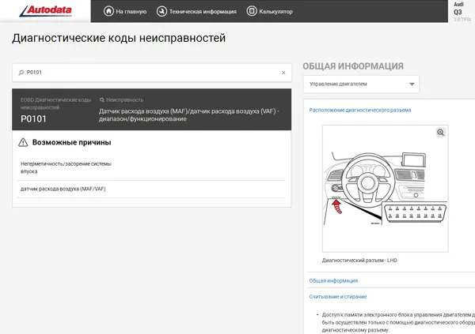Select the датчик расхода воздуха (MAF/VAF) cause row
475x334 pixels.
63,190
